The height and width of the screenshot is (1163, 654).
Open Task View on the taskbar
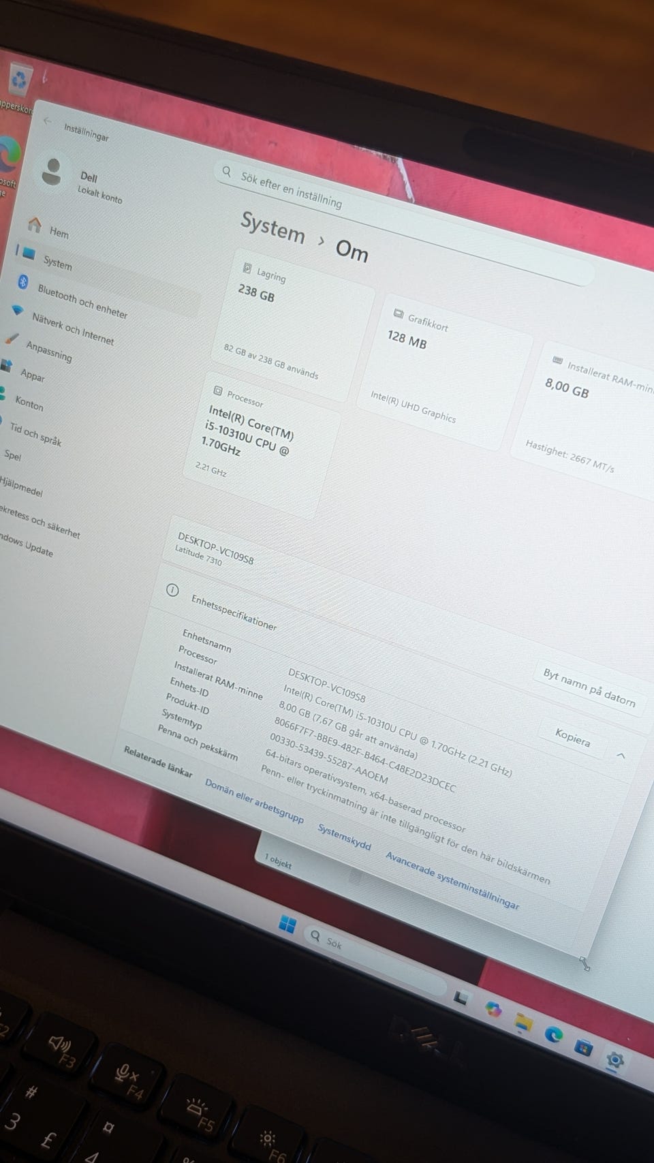461,997
